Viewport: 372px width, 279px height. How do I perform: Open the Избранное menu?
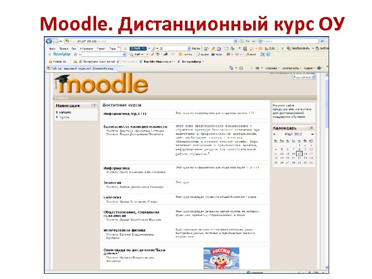tap(86, 49)
